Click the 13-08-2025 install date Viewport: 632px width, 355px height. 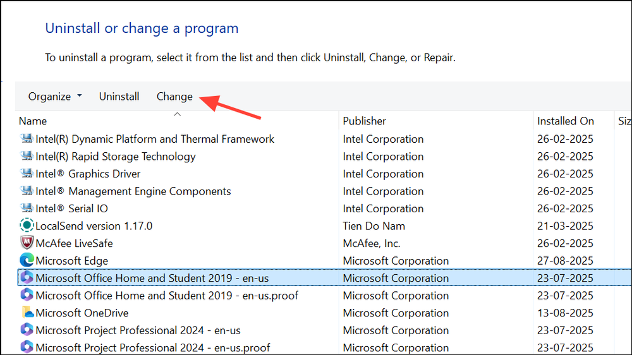pos(565,313)
